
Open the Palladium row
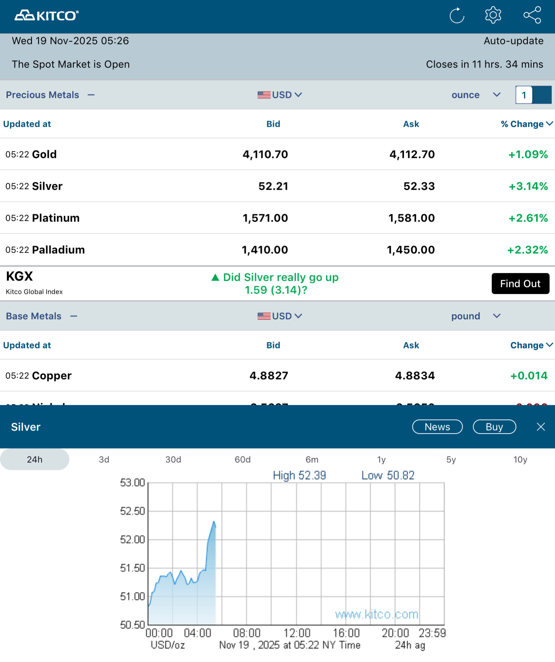[277, 249]
